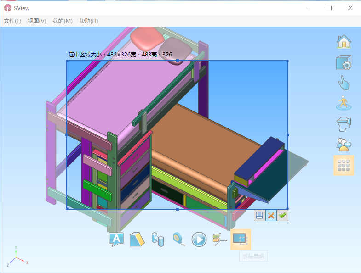Screen dimensions: 361x273
Task: Click the green ladder step
Action: 97,189
